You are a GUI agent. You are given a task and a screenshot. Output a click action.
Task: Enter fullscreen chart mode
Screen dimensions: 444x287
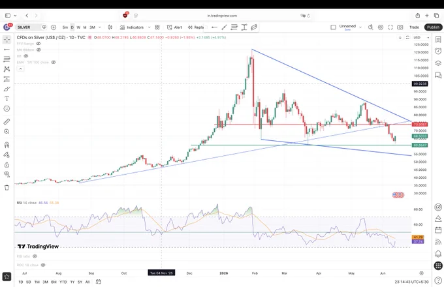(390, 27)
